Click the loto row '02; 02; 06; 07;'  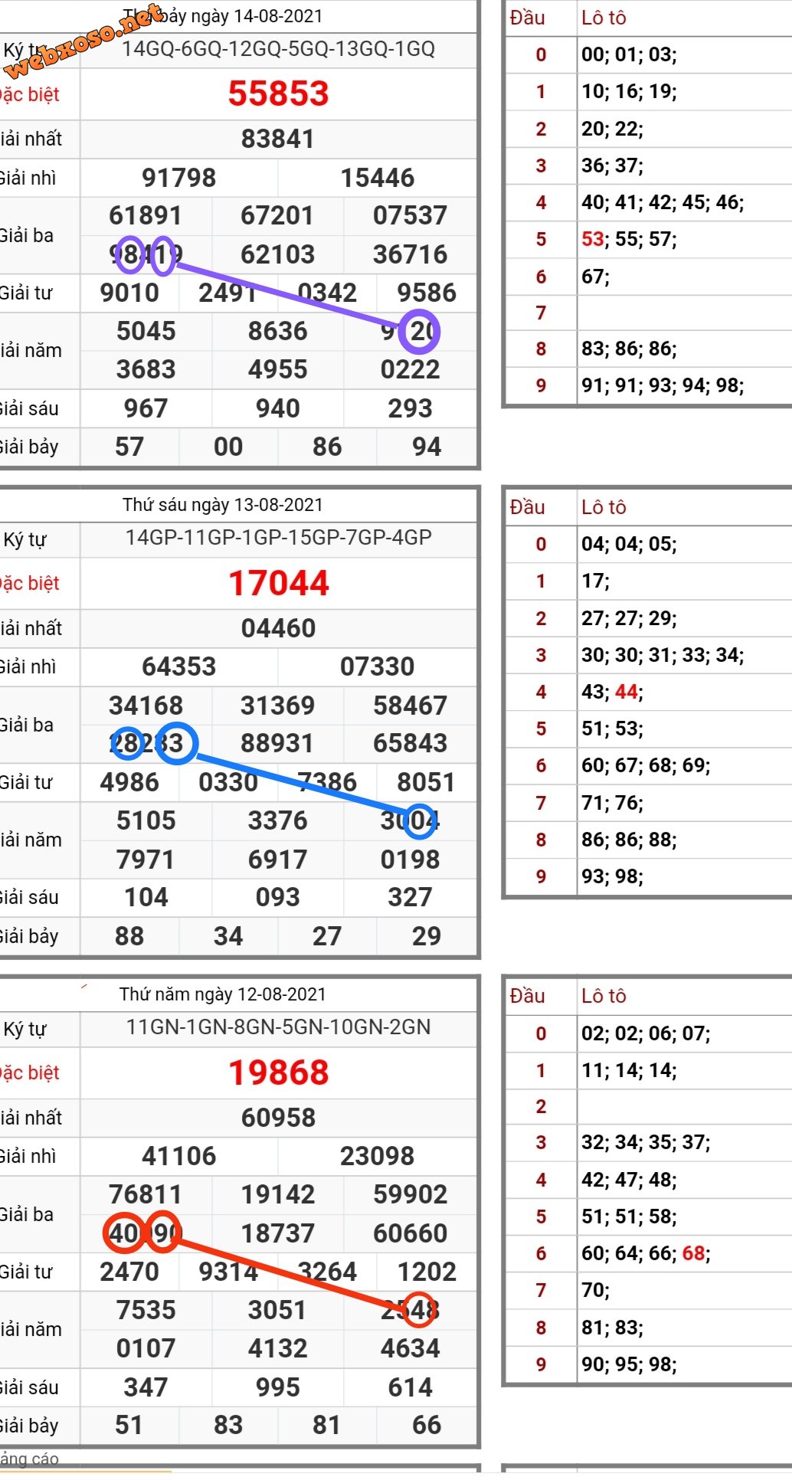click(646, 1033)
